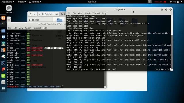Click the fluxion terminal prompt line
Screen dimensions: 184x103
coord(35,86)
